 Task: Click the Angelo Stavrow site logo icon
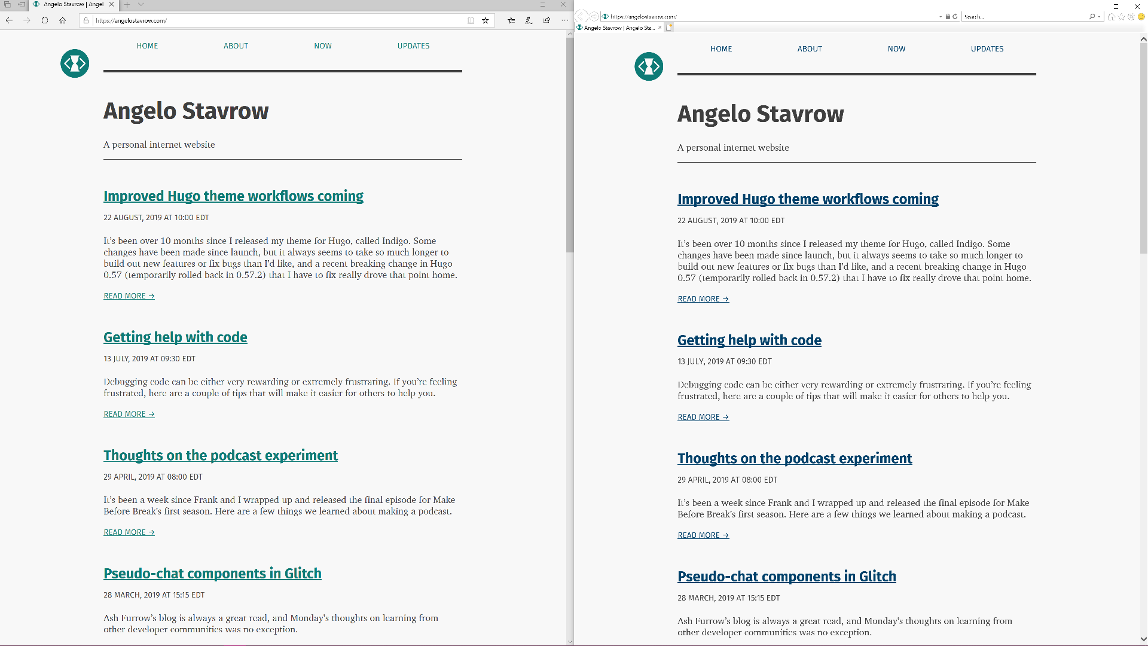75,64
